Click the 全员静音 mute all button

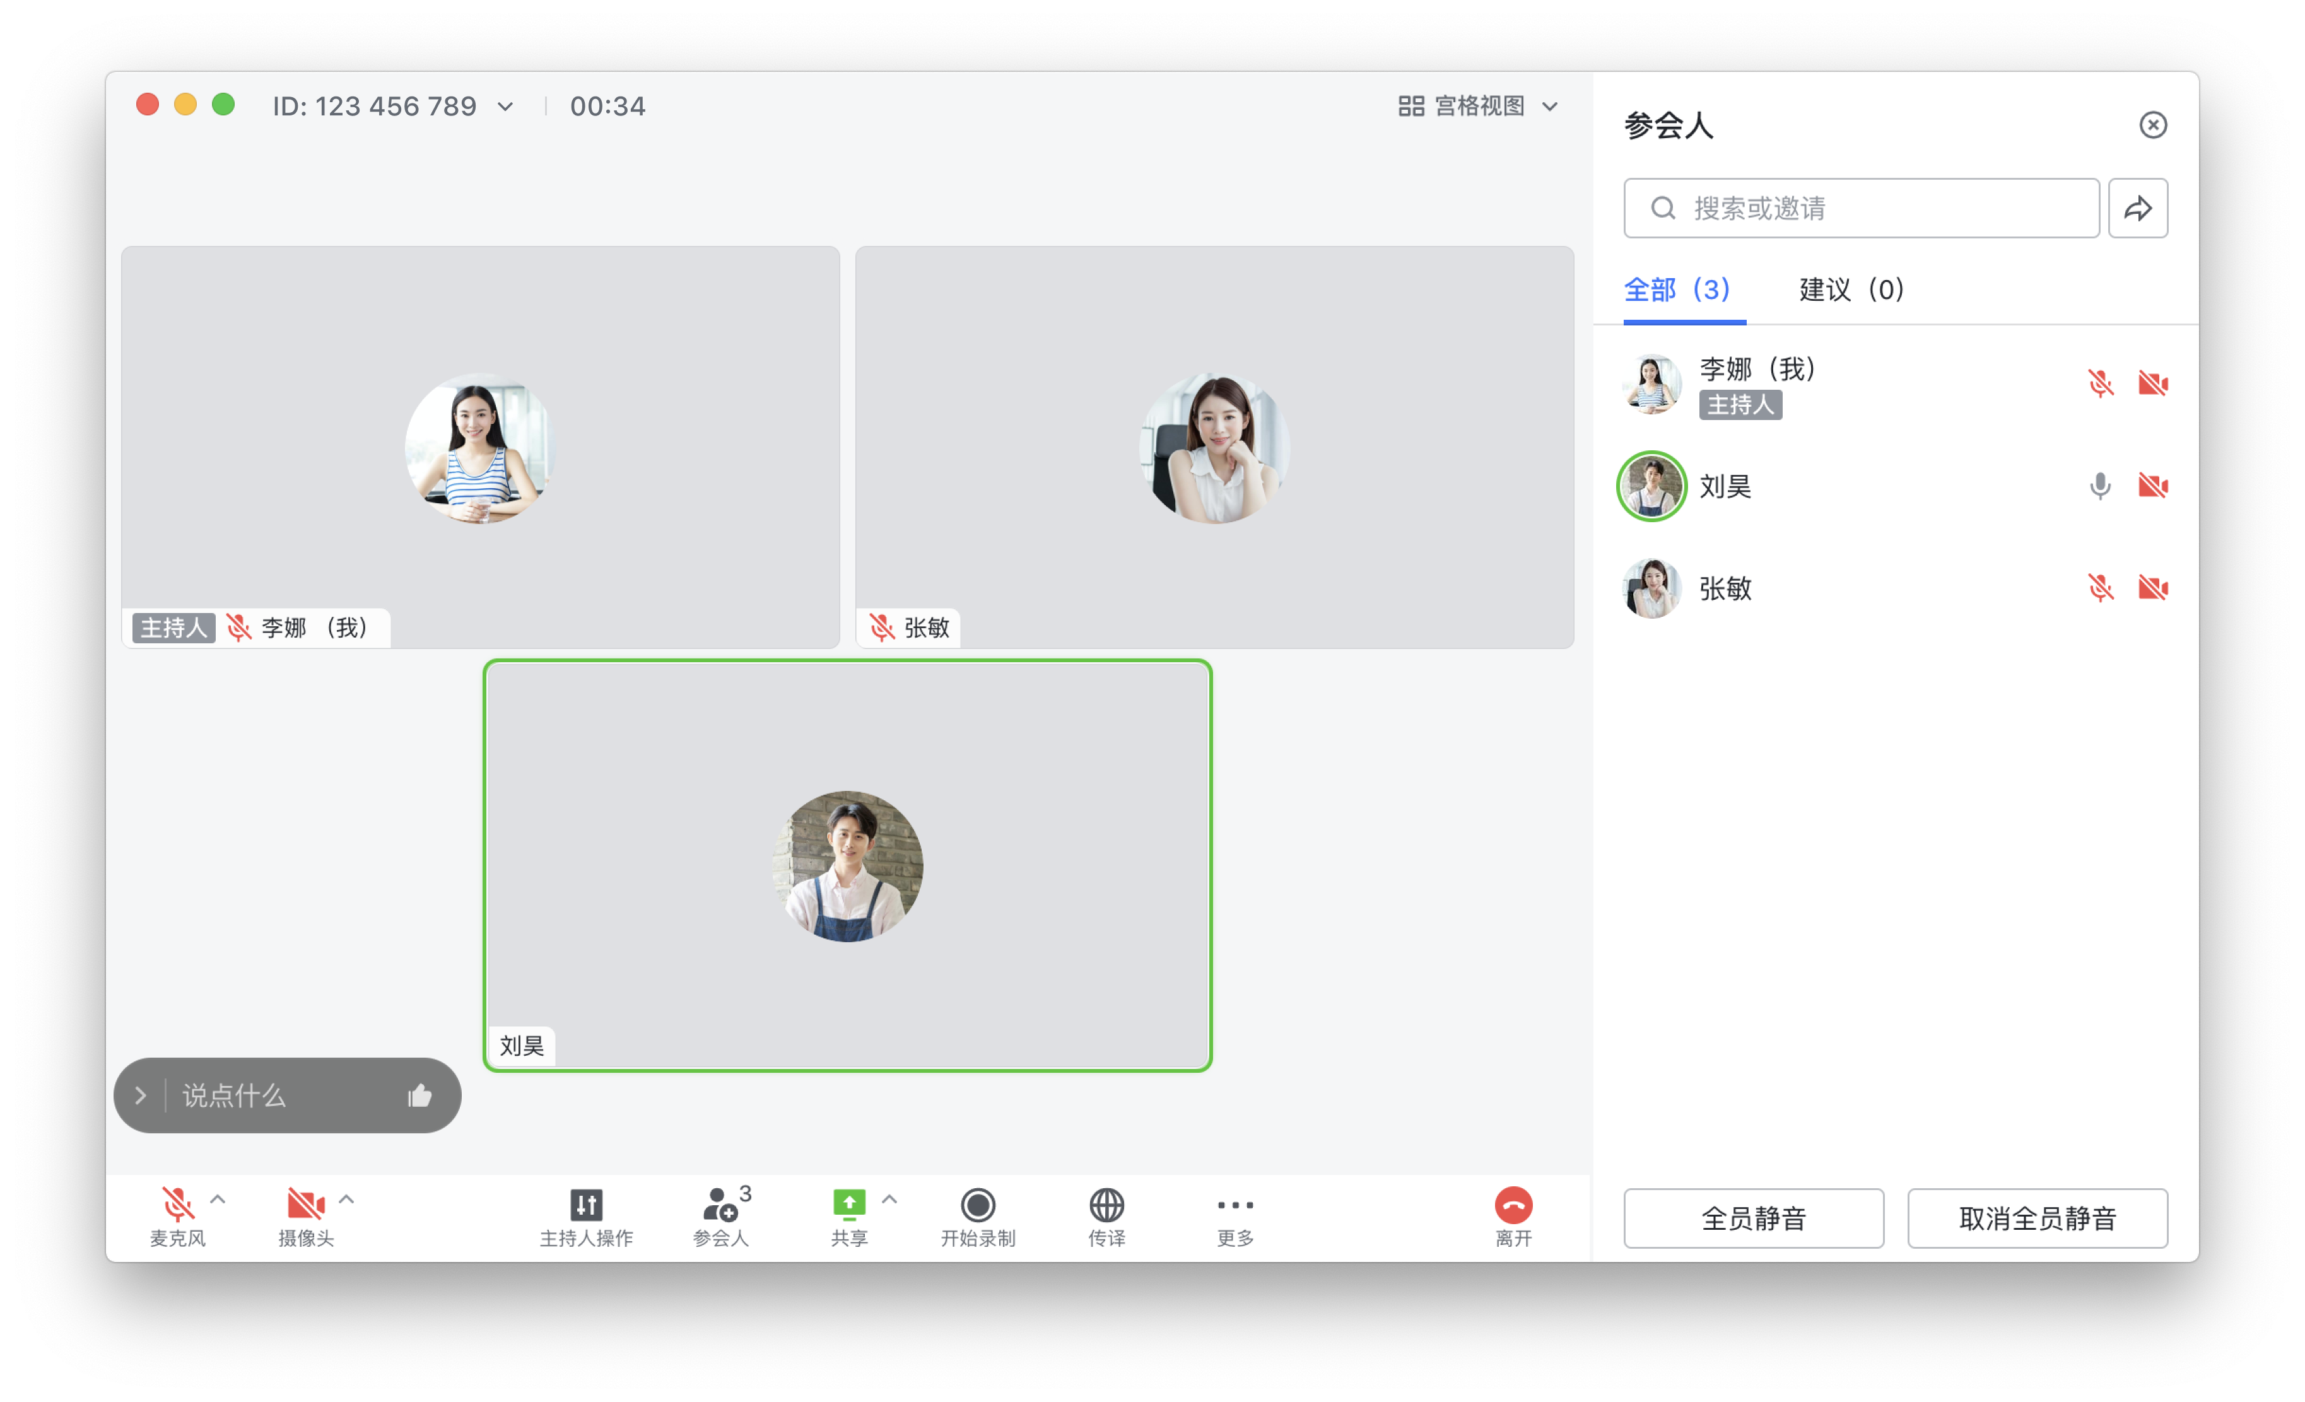[1753, 1218]
